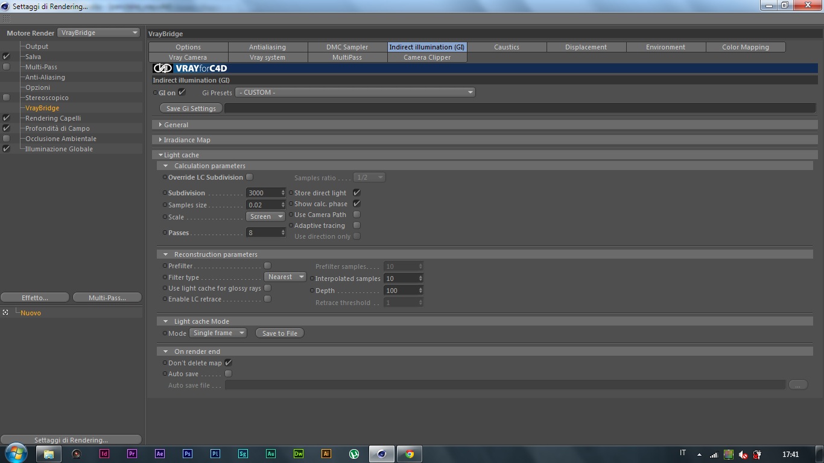Launch Adobe Audition from the taskbar

point(271,454)
